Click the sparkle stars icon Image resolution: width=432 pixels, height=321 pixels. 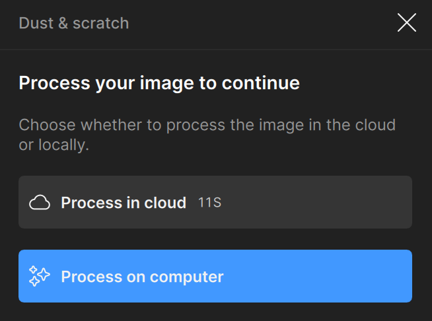coord(40,276)
